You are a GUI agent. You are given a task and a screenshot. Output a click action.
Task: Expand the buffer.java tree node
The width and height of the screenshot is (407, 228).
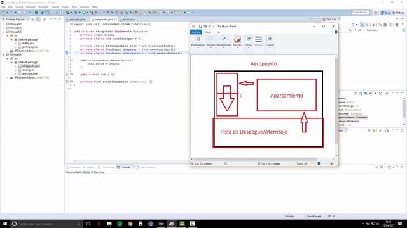pos(16,44)
